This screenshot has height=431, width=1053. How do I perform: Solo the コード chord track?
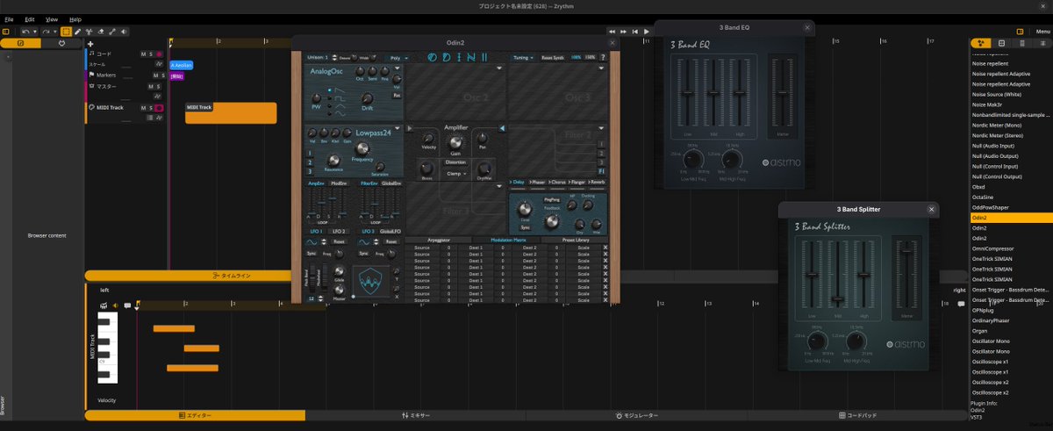(x=151, y=54)
